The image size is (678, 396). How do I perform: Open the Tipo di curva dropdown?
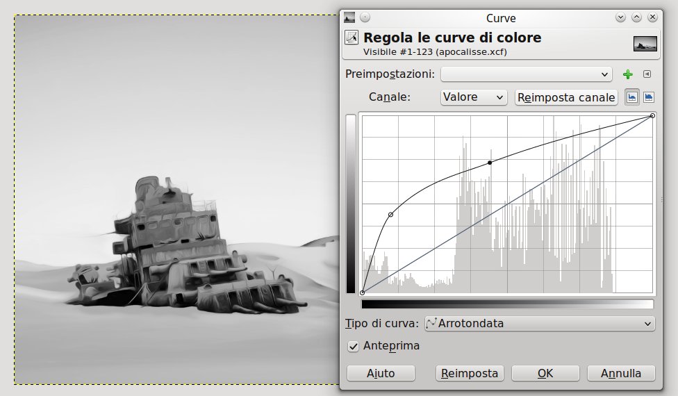click(x=540, y=324)
